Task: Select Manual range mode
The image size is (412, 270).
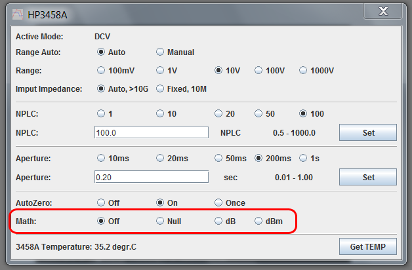Action: pyautogui.click(x=160, y=52)
